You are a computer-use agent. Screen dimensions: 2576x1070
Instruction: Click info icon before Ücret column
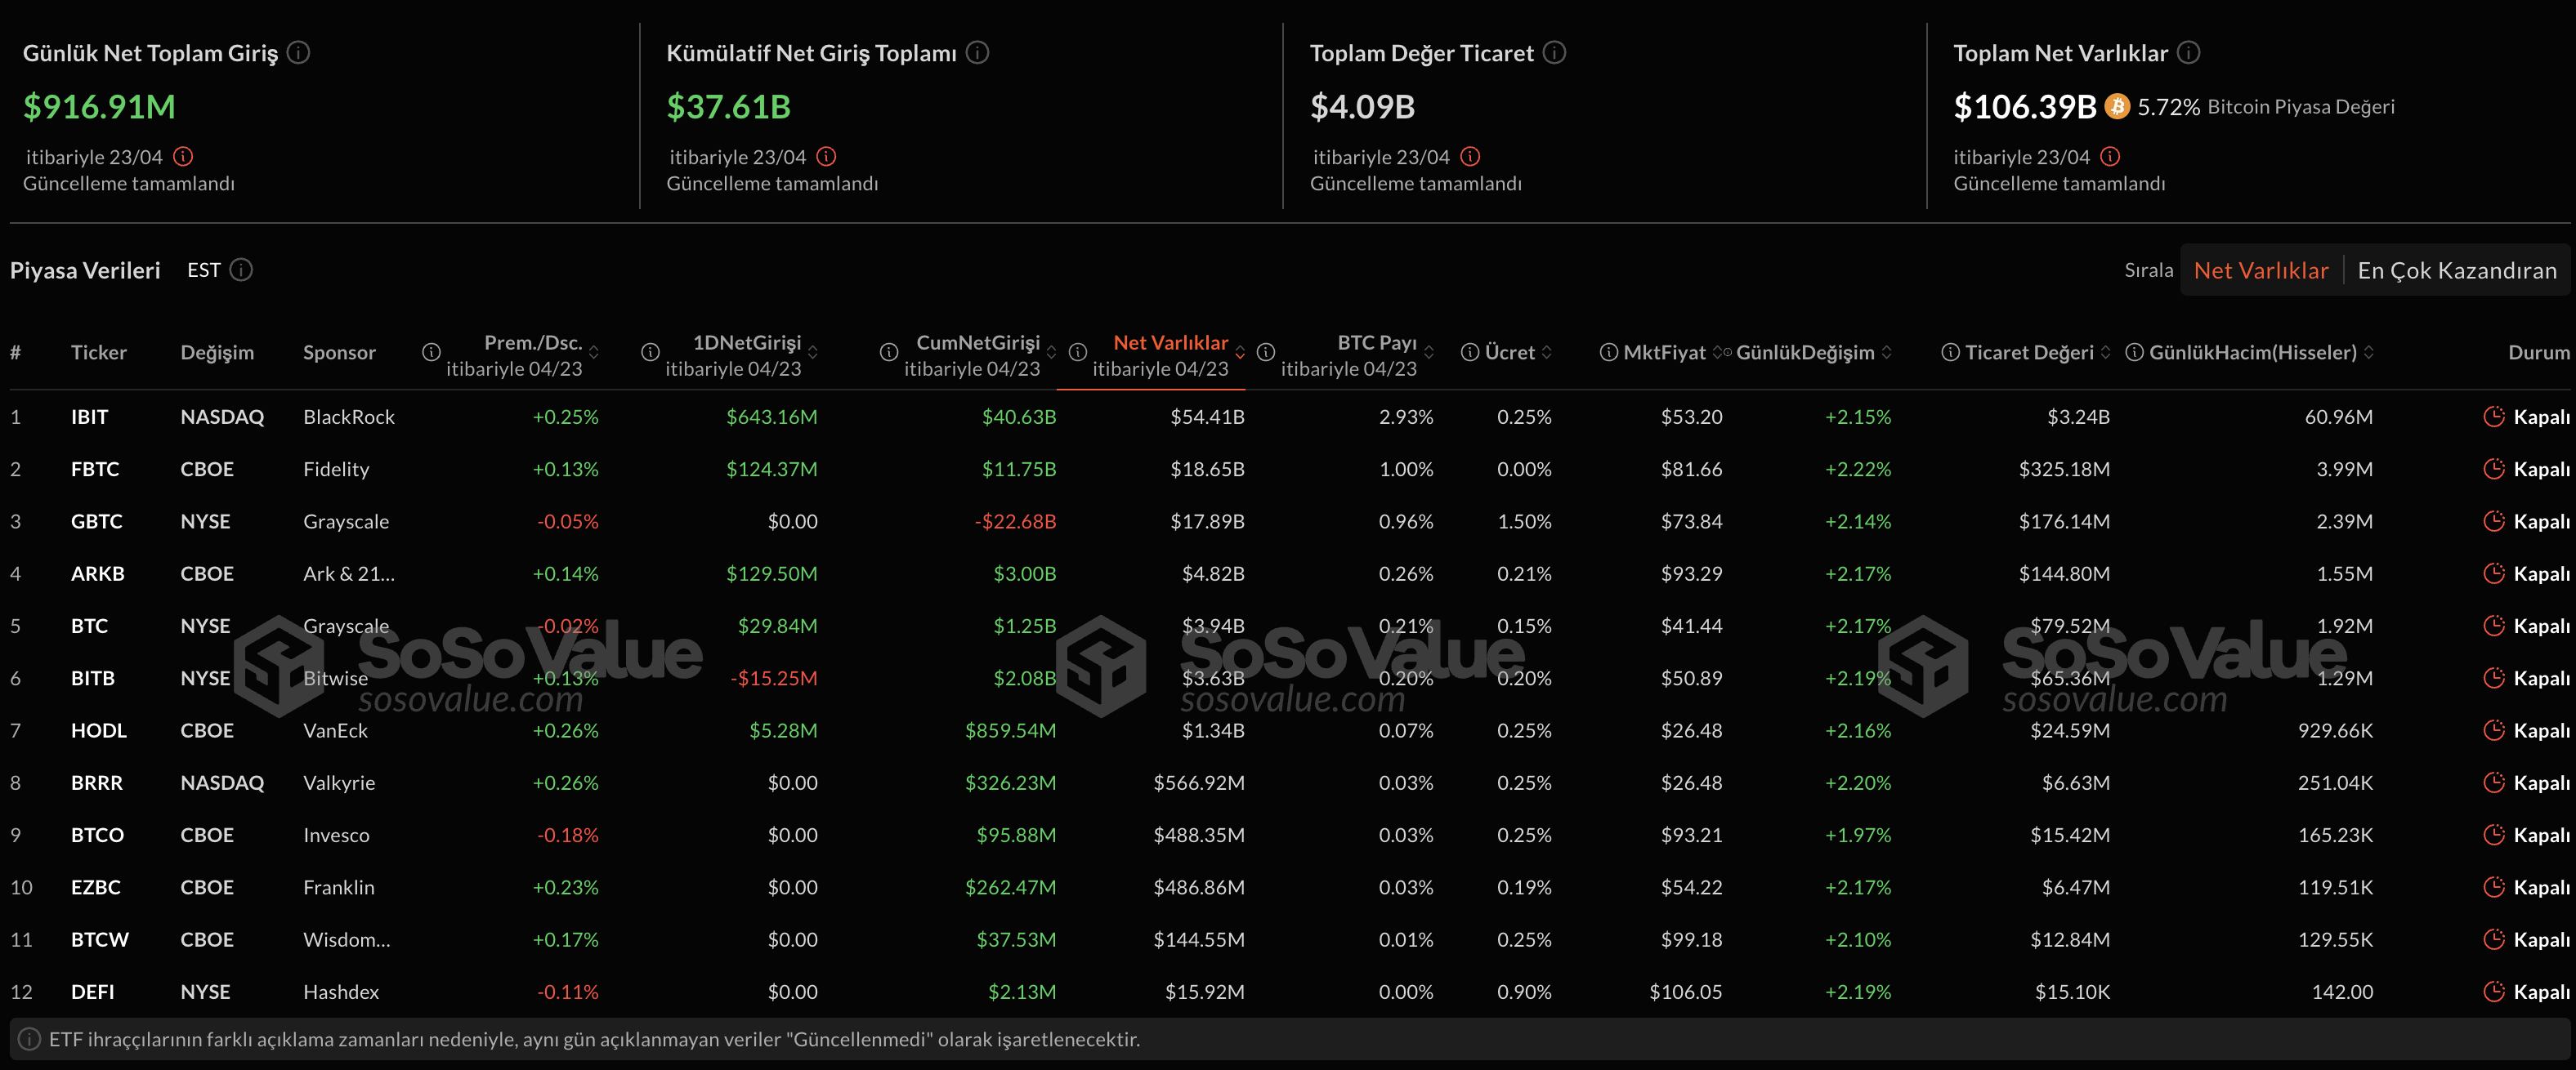1469,352
